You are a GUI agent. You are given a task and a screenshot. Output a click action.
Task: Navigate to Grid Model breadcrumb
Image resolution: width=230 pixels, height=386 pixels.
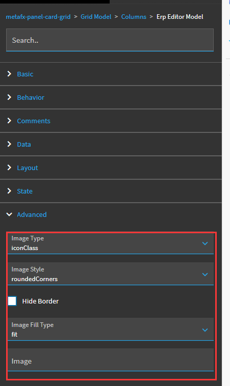coord(96,17)
